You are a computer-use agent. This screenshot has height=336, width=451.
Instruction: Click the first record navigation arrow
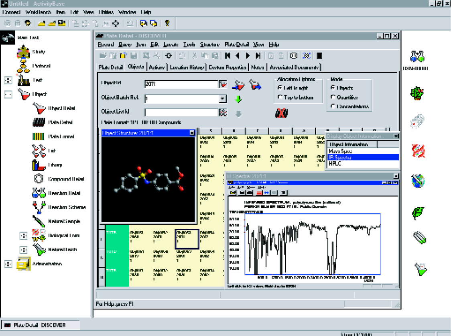click(228, 55)
